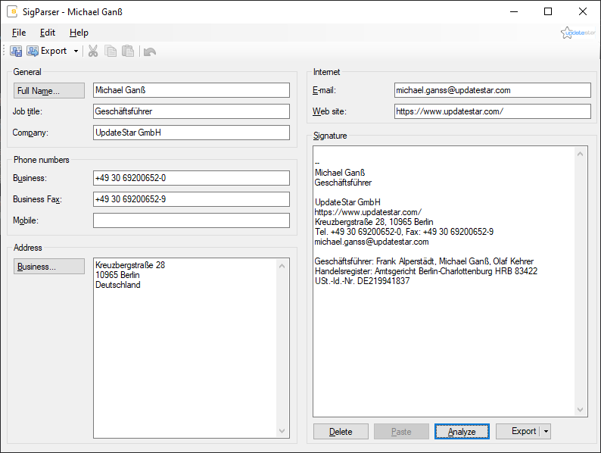Open the File menu

[x=19, y=33]
